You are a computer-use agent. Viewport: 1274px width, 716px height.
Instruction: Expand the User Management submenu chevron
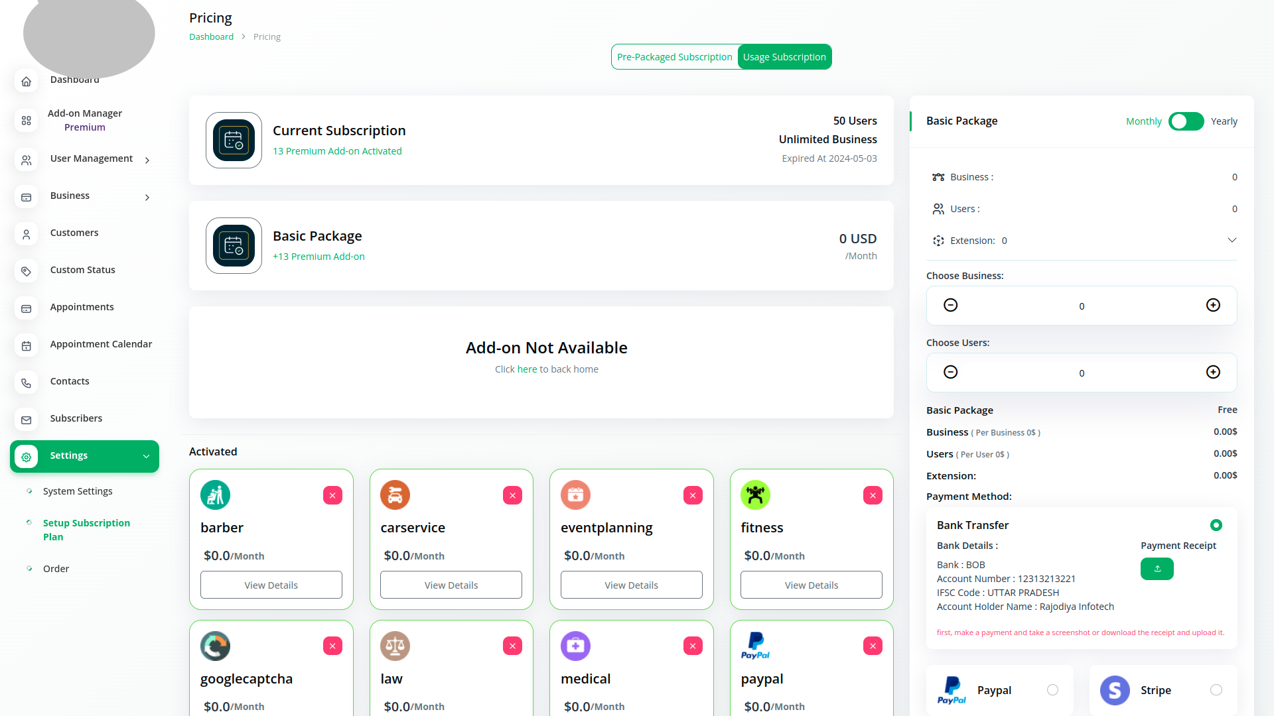[147, 160]
